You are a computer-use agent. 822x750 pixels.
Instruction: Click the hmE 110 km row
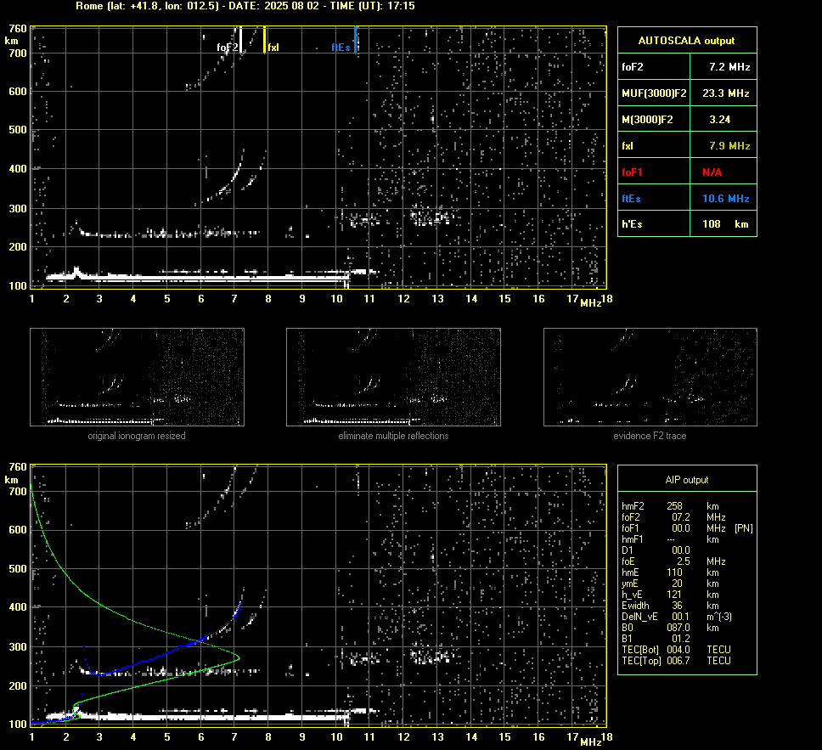pyautogui.click(x=671, y=572)
